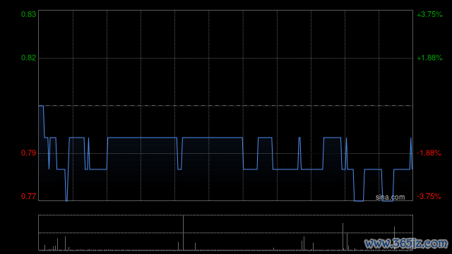Click the -1.88% percentage label
This screenshot has height=254, width=452.
429,153
